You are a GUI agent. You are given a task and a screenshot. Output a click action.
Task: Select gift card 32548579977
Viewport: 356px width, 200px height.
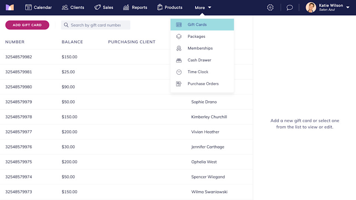tap(19, 132)
